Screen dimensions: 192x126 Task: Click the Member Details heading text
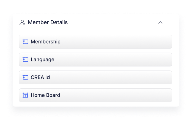pos(48,22)
